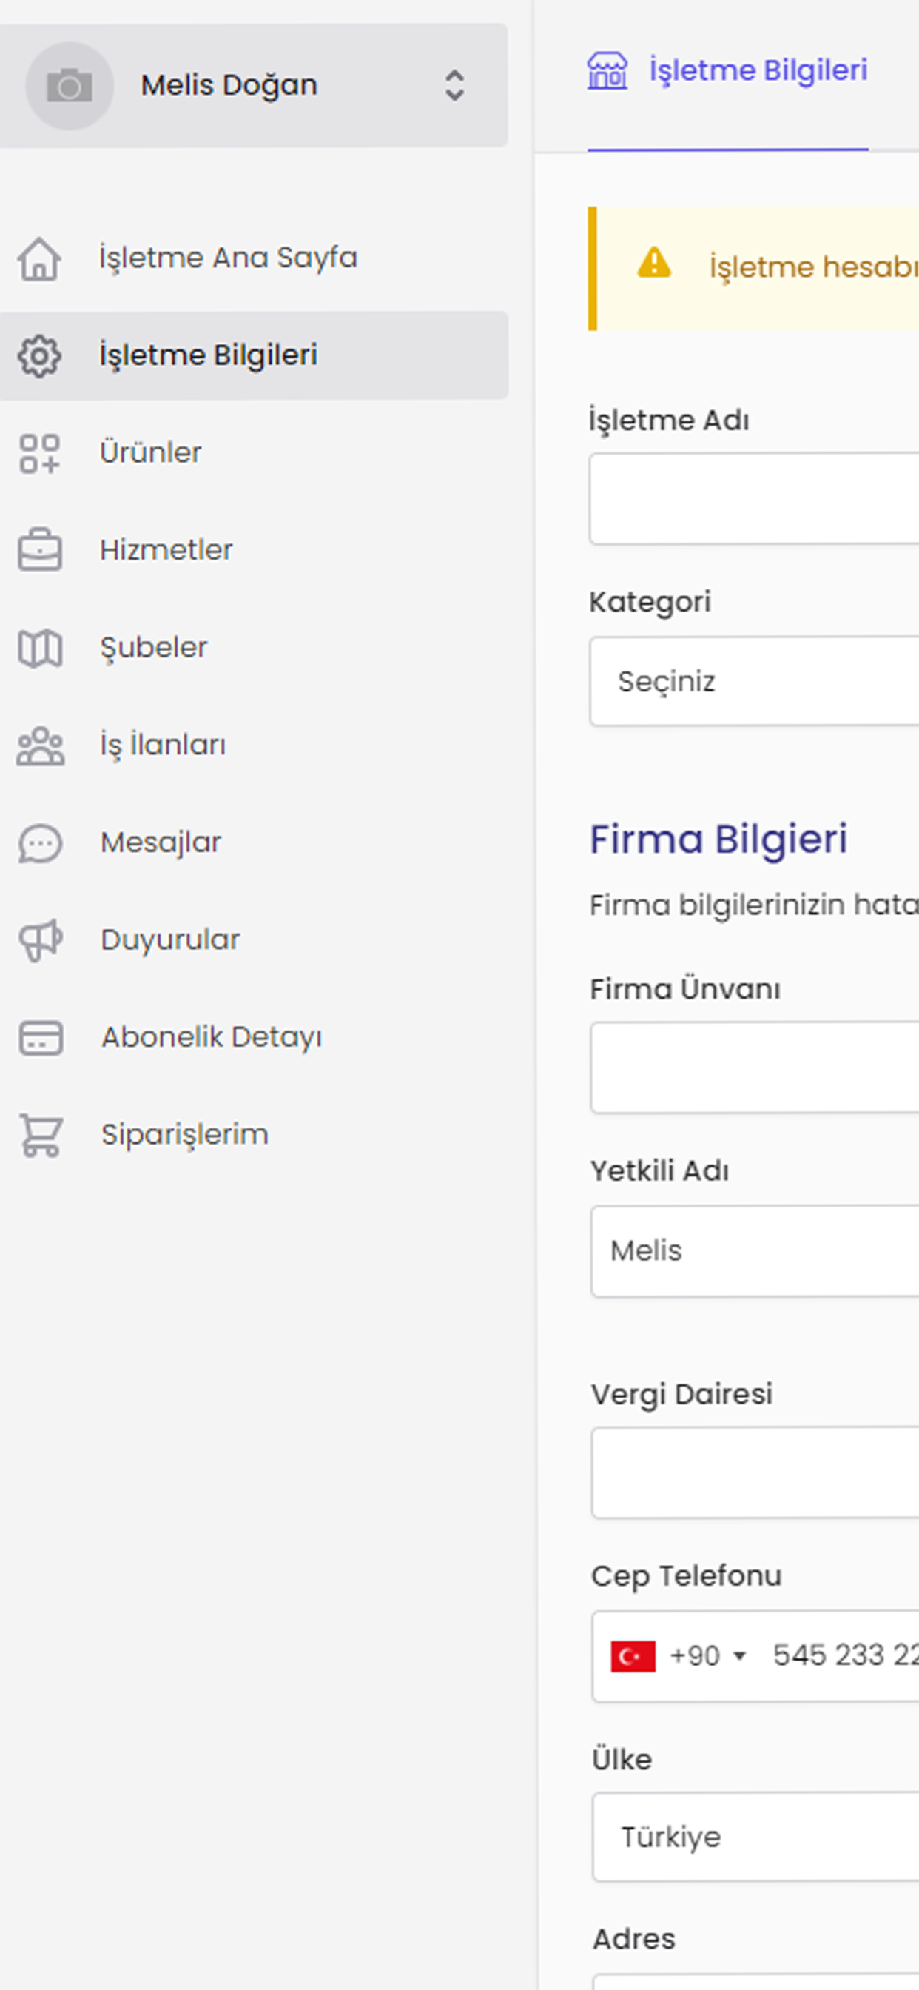The height and width of the screenshot is (1990, 919).
Task: Click the chat bubble icon for Mesajlar
Action: pos(40,843)
